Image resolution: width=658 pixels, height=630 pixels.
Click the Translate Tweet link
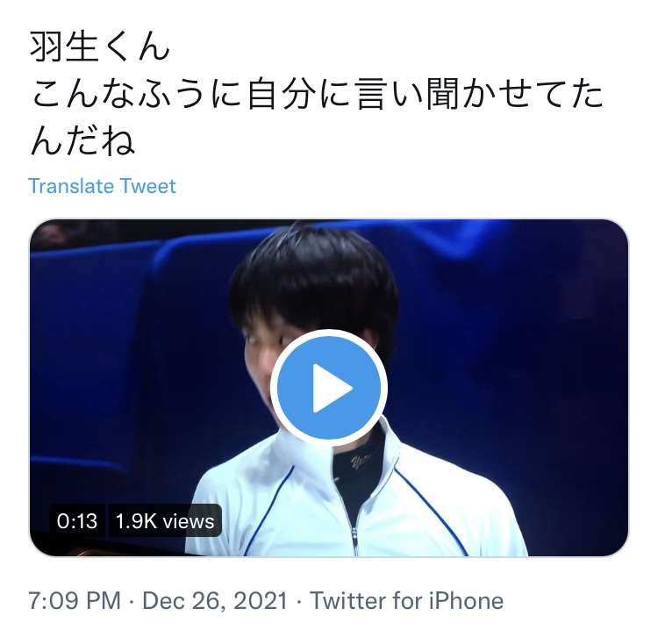[x=102, y=186]
